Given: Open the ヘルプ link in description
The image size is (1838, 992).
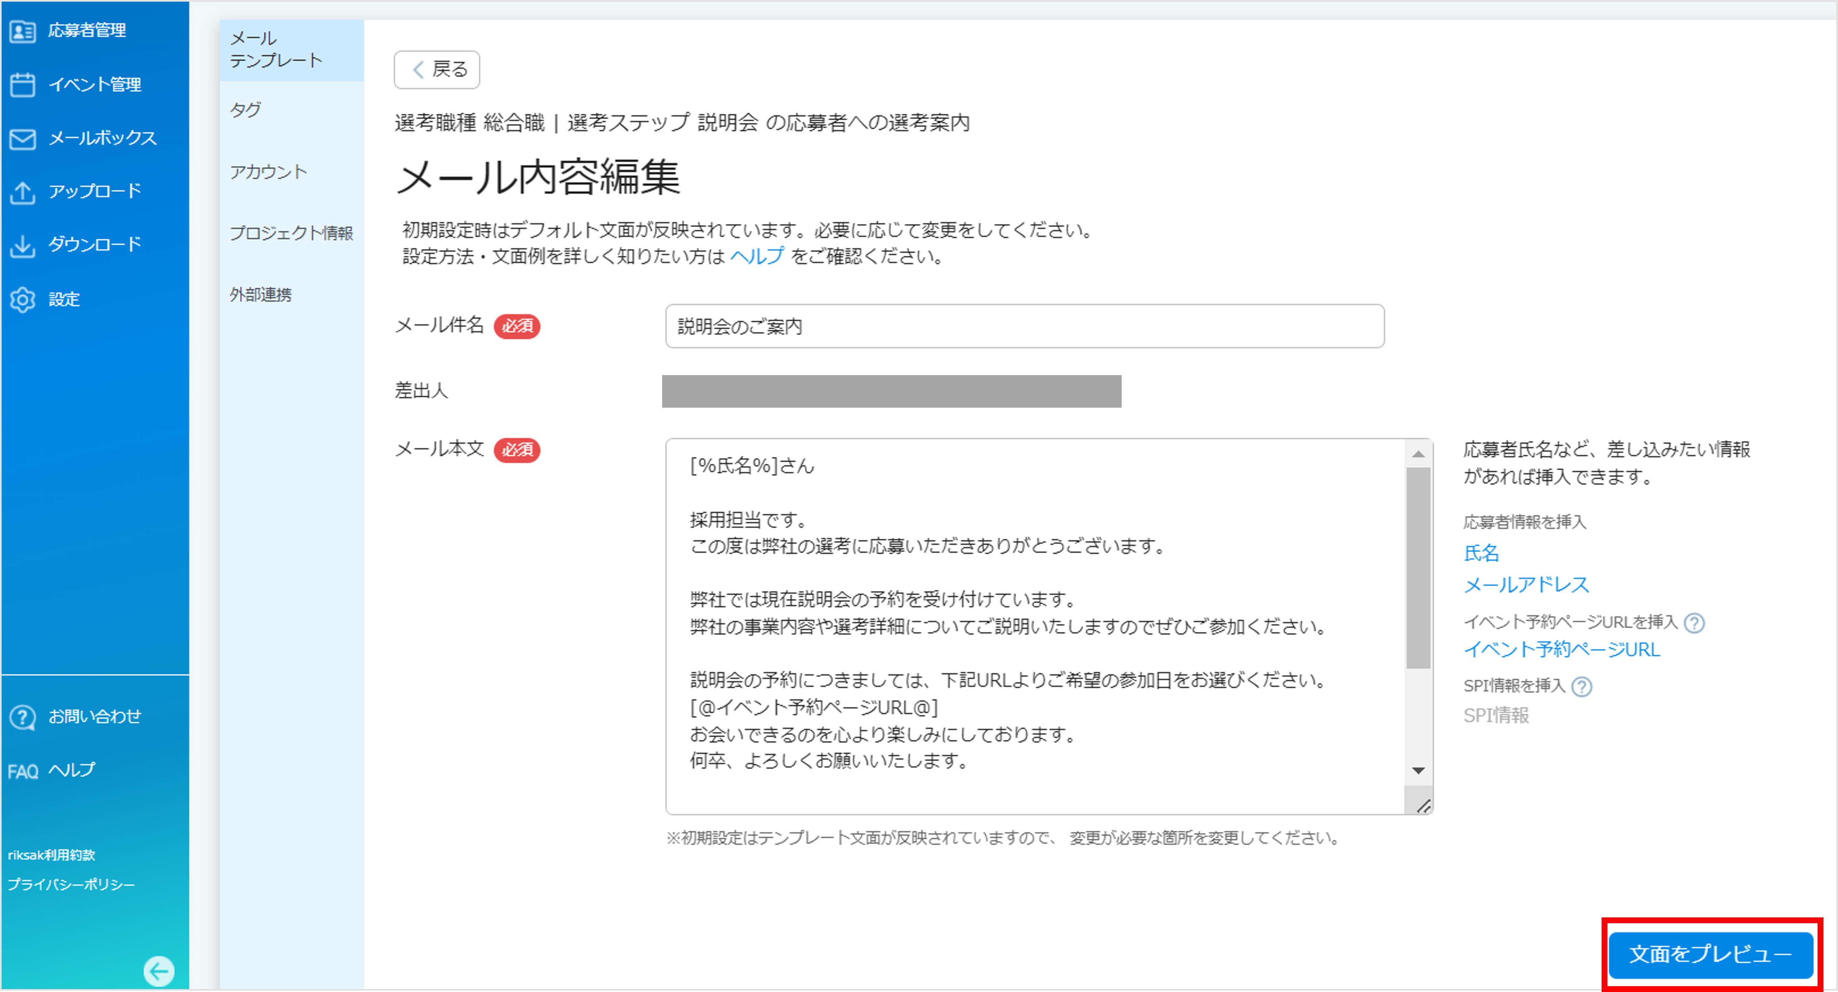Looking at the screenshot, I should 757,256.
